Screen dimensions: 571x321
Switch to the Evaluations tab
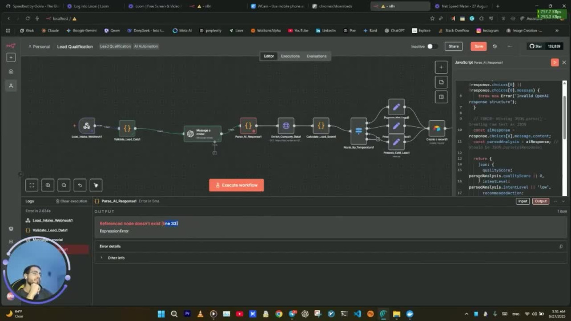pyautogui.click(x=316, y=56)
